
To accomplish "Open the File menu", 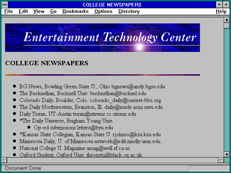I will [9, 11].
